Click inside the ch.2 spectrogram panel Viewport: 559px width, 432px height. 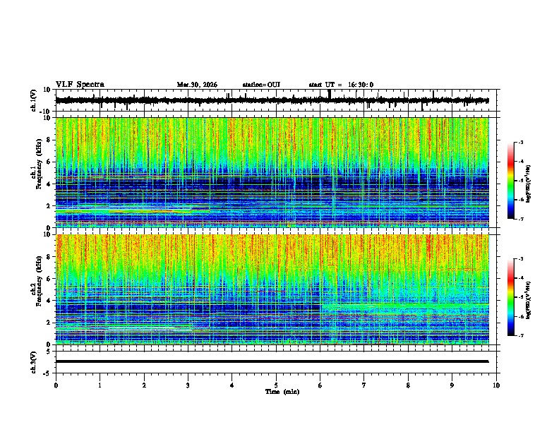(x=272, y=289)
